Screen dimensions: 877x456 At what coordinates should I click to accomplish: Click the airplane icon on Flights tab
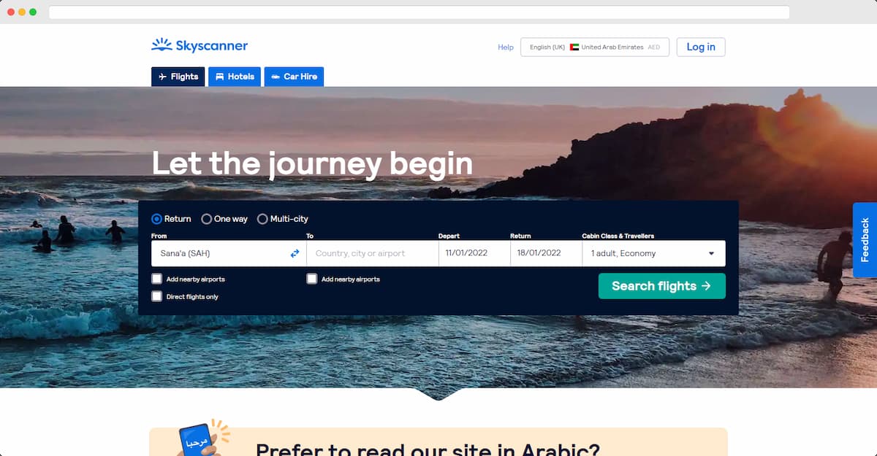pos(162,77)
